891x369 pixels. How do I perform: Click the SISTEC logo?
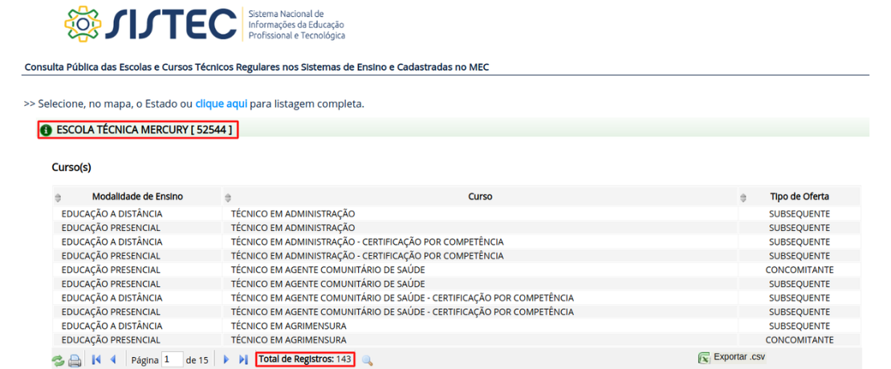pos(151,22)
